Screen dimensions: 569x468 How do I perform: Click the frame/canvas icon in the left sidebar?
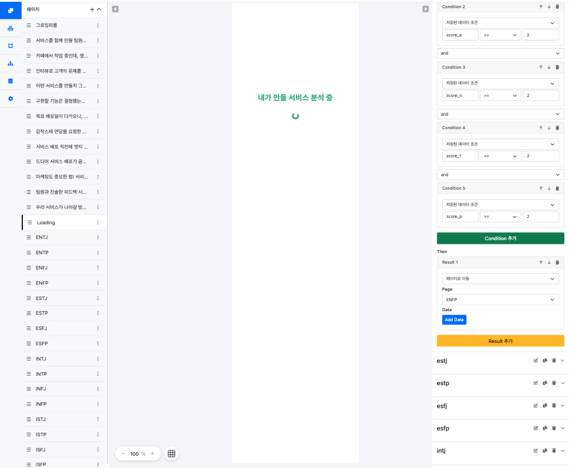click(9, 45)
